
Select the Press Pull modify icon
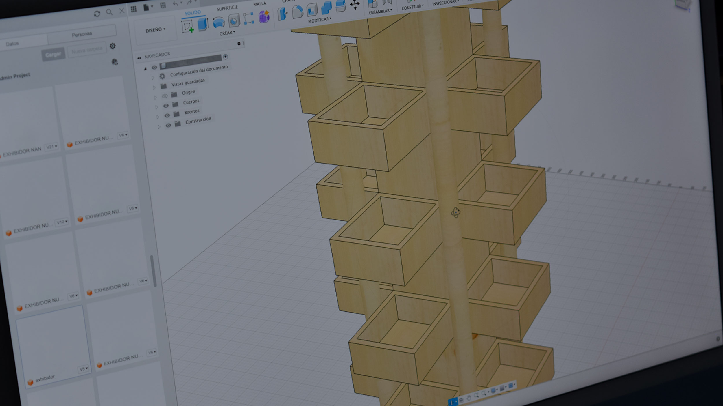[282, 14]
